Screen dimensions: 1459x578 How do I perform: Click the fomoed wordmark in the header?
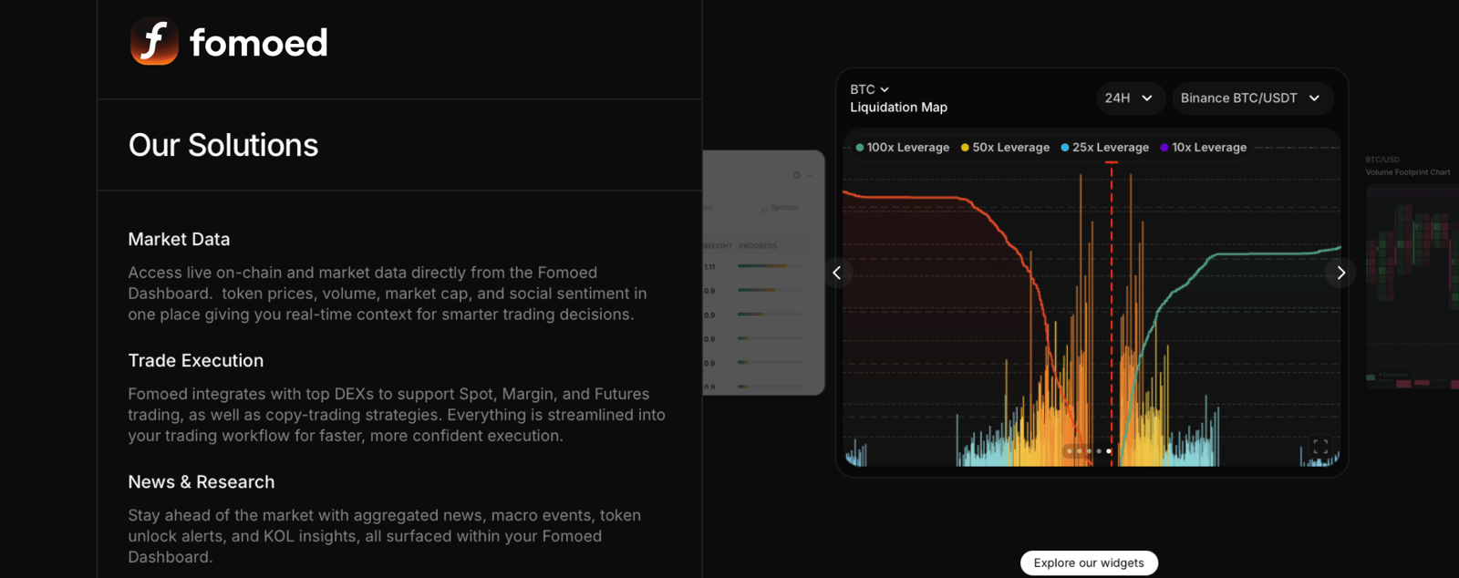pos(258,43)
